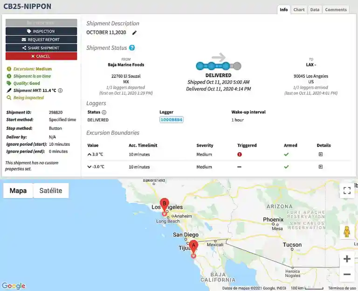This screenshot has width=358, height=291.
Task: Click armed checkmark for 3.0 °C boundary
Action: [x=286, y=155]
